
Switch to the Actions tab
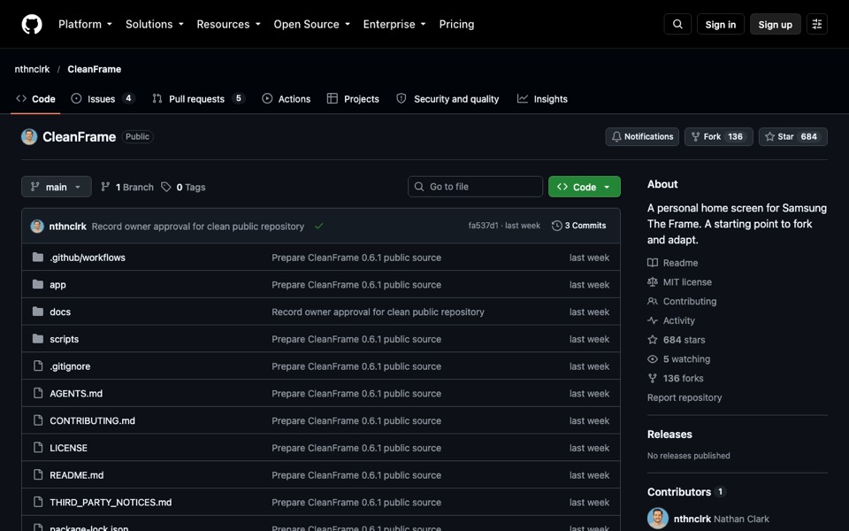pyautogui.click(x=287, y=99)
